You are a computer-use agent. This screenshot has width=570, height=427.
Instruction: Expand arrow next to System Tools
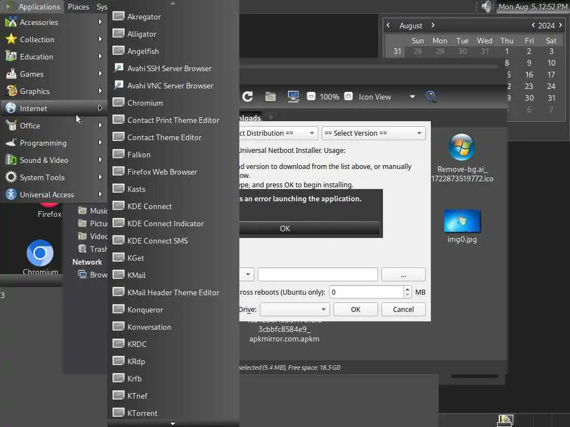[x=100, y=177]
